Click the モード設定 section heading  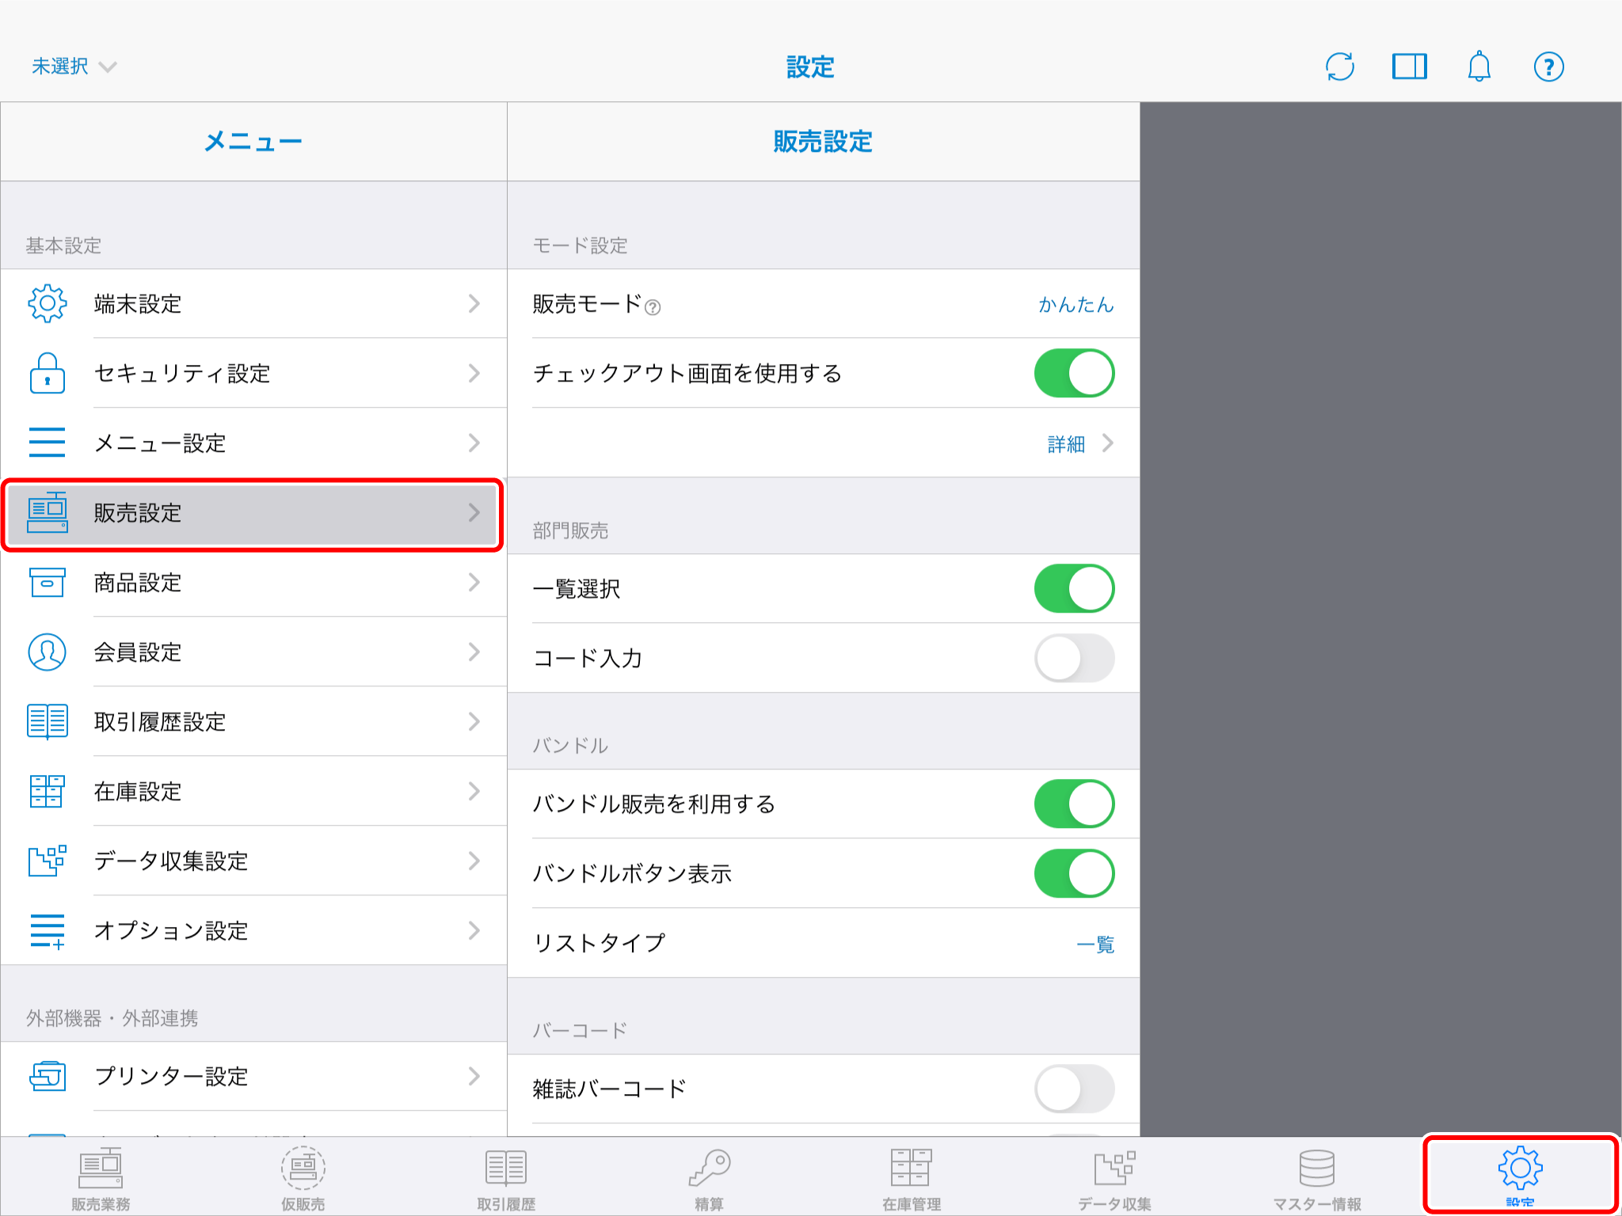tap(580, 245)
